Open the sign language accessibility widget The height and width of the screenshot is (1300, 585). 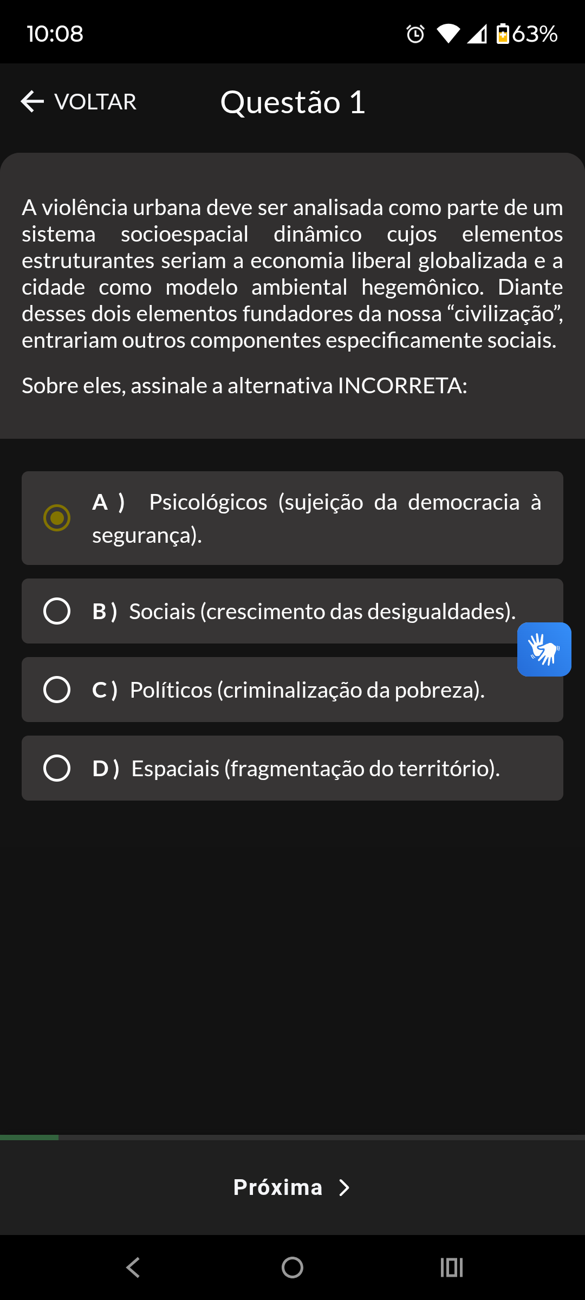click(x=544, y=649)
